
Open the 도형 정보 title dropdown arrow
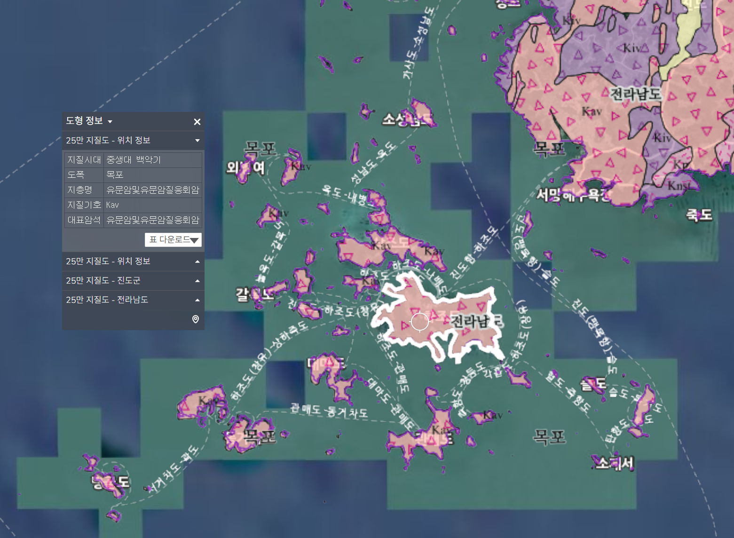click(110, 122)
